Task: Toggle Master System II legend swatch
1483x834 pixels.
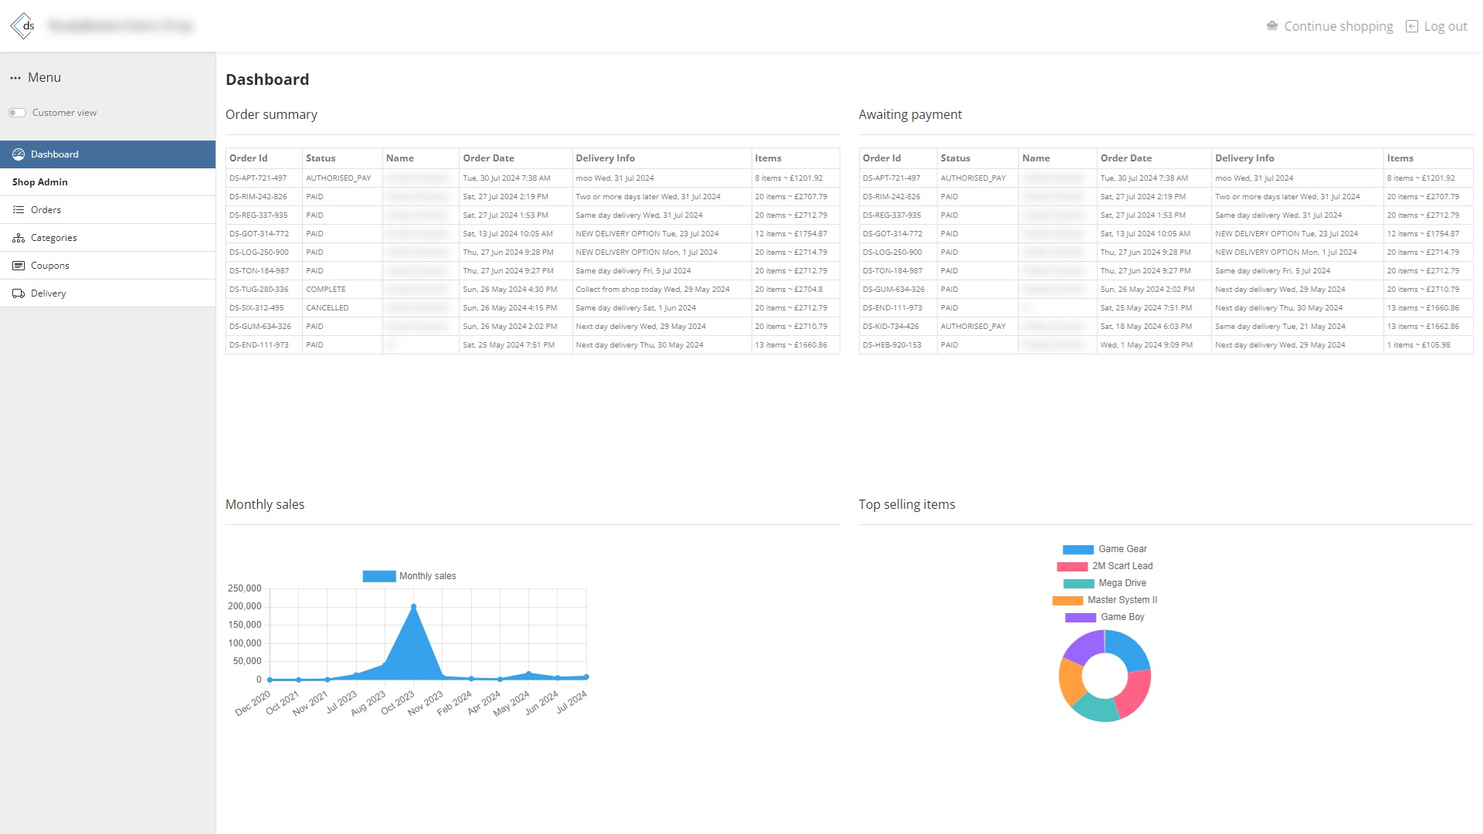Action: [x=1067, y=601]
